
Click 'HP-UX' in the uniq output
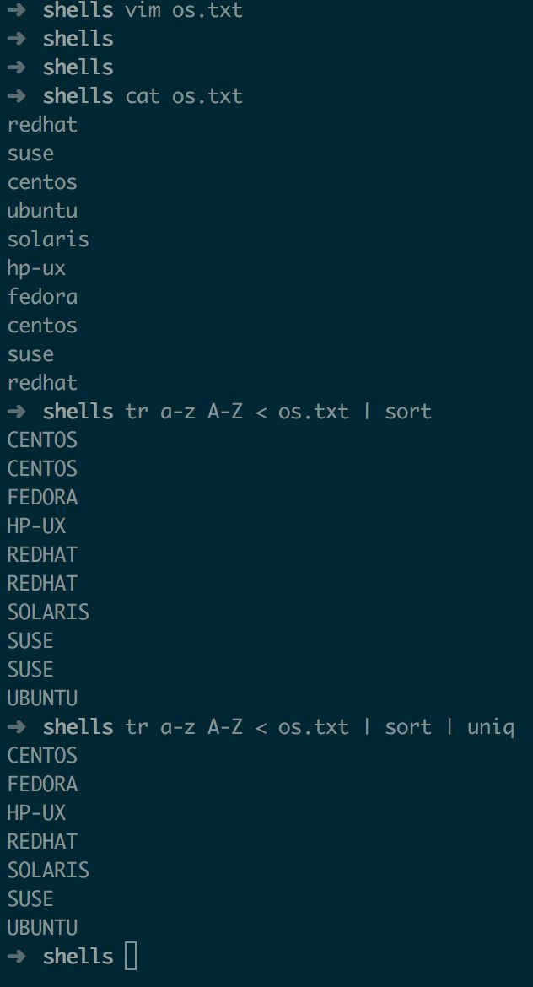click(x=36, y=812)
